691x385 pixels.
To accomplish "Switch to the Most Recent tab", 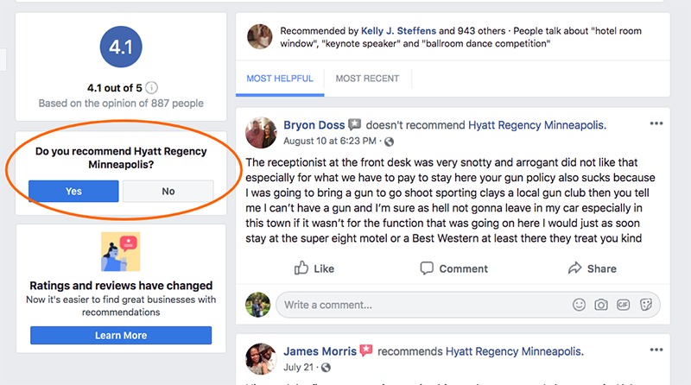I will pos(368,79).
